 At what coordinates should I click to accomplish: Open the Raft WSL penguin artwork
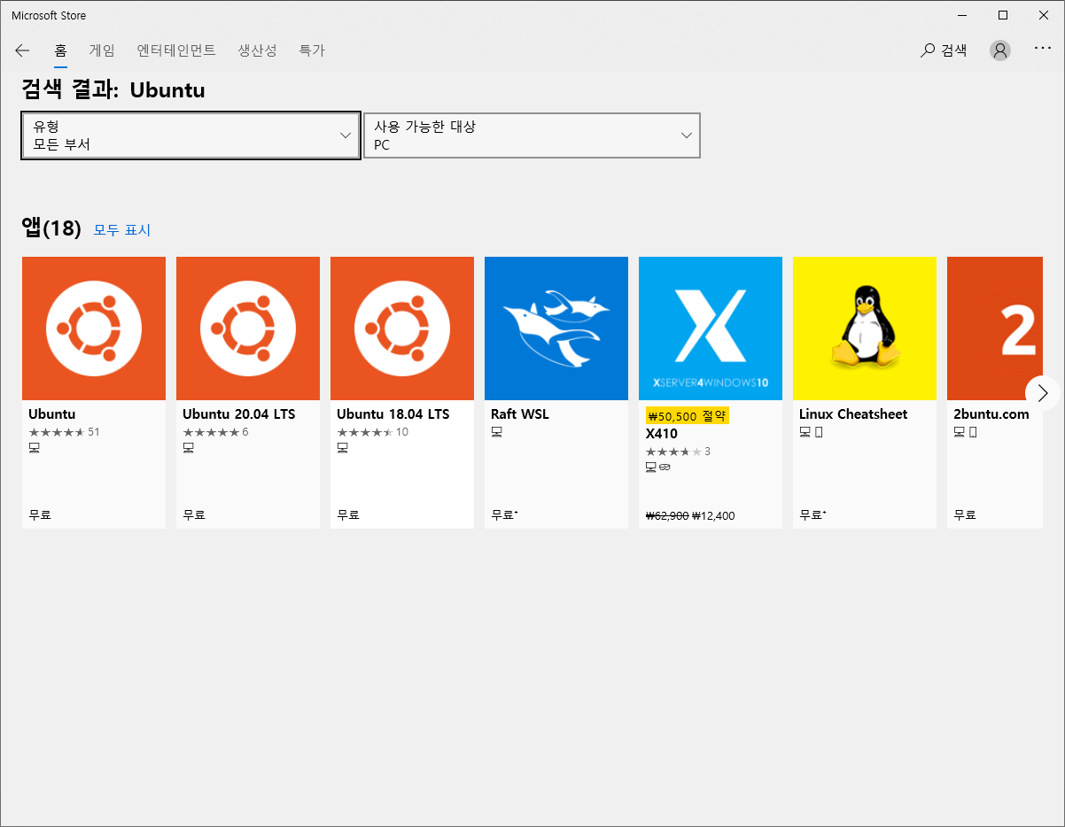click(556, 328)
